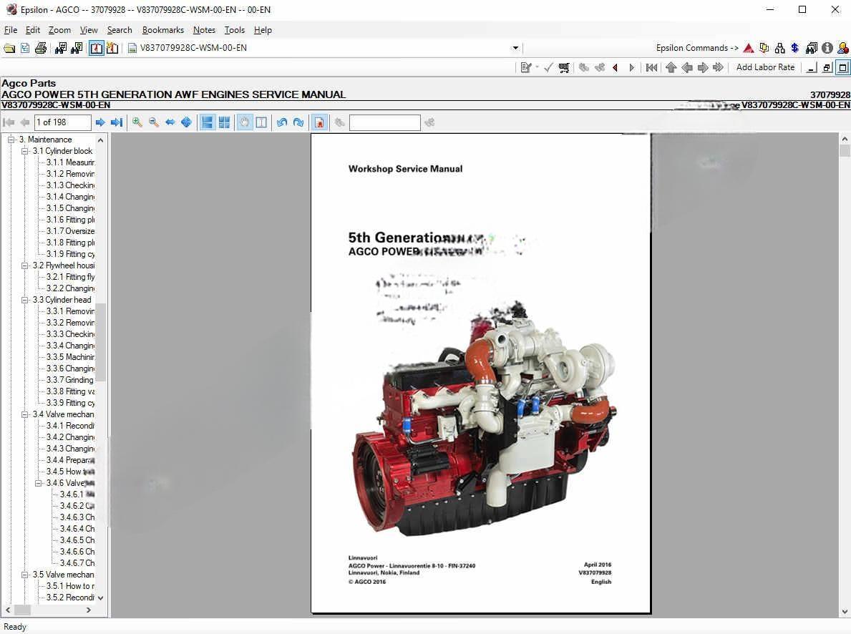Select the 3.3.7 Grinding tree item

pos(69,380)
